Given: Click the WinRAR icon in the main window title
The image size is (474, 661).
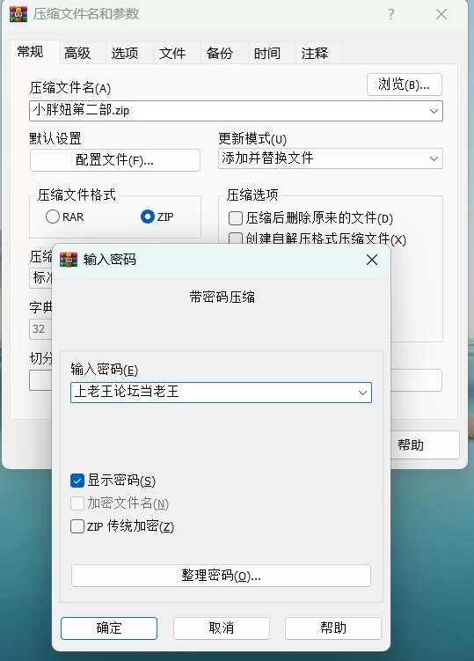Looking at the screenshot, I should [18, 14].
